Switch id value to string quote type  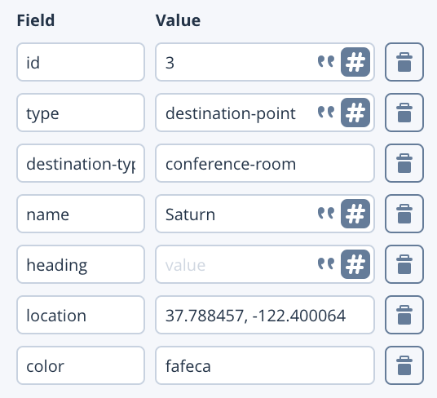(326, 62)
